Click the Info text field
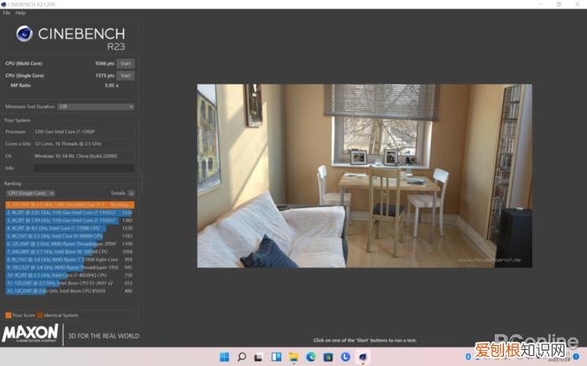Viewport: 587px width, 366px height. click(83, 168)
